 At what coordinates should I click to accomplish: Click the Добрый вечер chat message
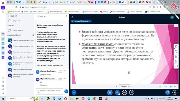point(46,75)
